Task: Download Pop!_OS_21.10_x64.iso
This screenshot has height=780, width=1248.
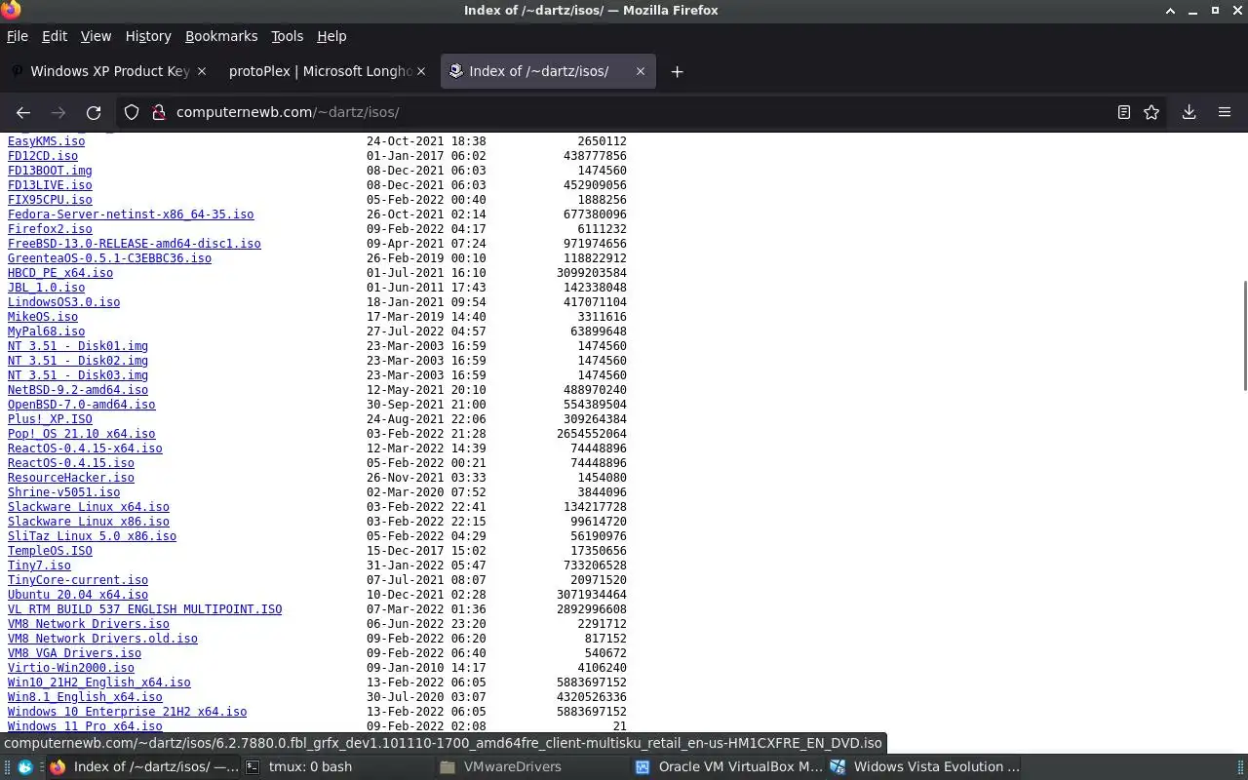Action: (x=81, y=434)
